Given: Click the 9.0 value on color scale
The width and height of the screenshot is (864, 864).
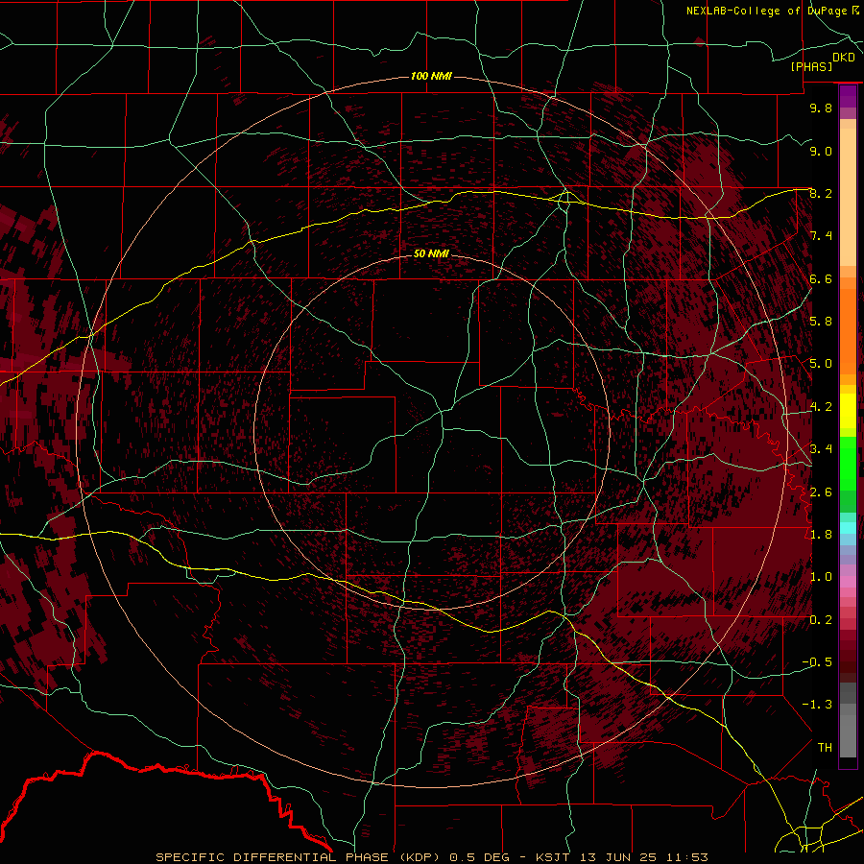Looking at the screenshot, I should [x=821, y=151].
